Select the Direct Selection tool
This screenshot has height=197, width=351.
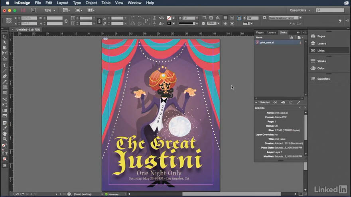tap(4, 42)
